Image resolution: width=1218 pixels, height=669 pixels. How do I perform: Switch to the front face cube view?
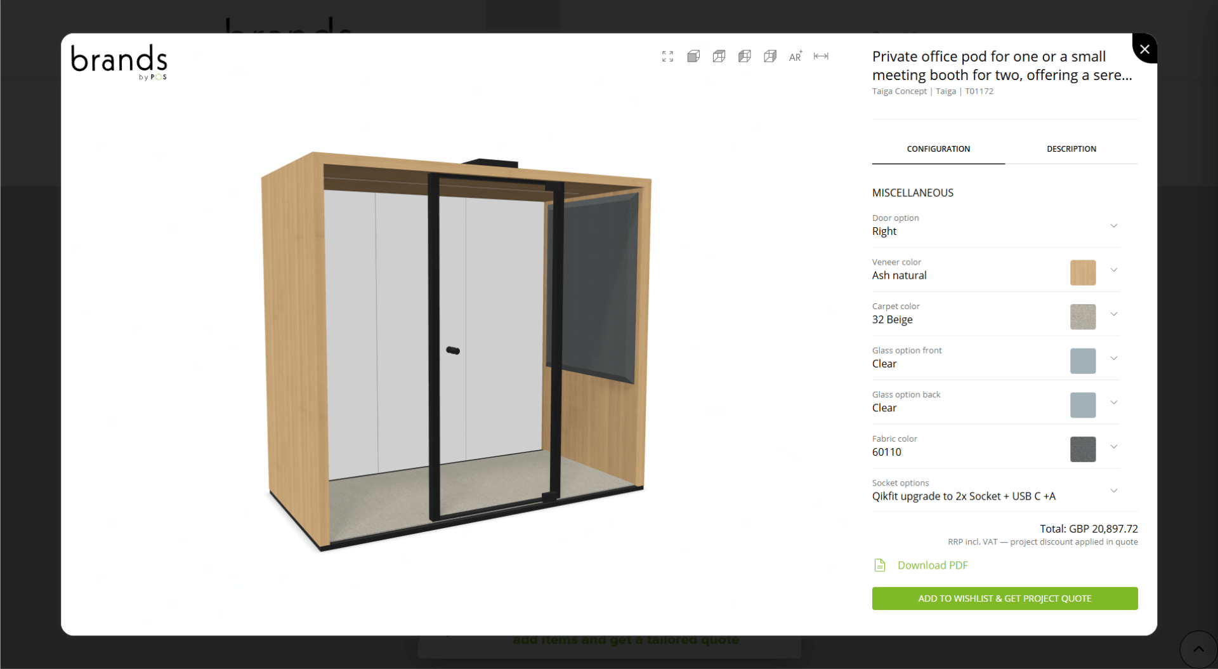693,56
